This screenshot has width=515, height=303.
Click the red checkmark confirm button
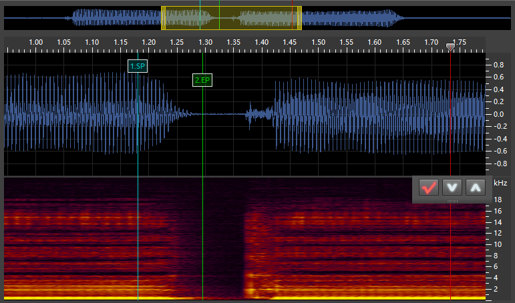(429, 188)
